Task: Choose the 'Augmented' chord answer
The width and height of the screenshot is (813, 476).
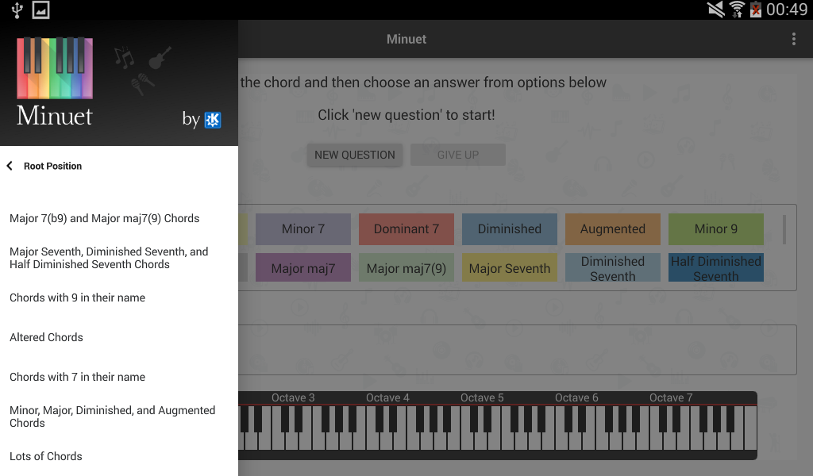Action: [612, 229]
